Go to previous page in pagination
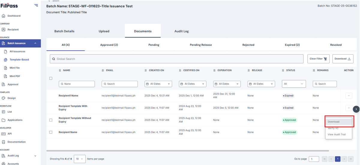The height and width of the screenshot is (165, 360). (x=331, y=159)
